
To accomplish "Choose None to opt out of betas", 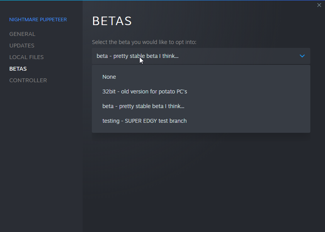I will tap(201, 77).
